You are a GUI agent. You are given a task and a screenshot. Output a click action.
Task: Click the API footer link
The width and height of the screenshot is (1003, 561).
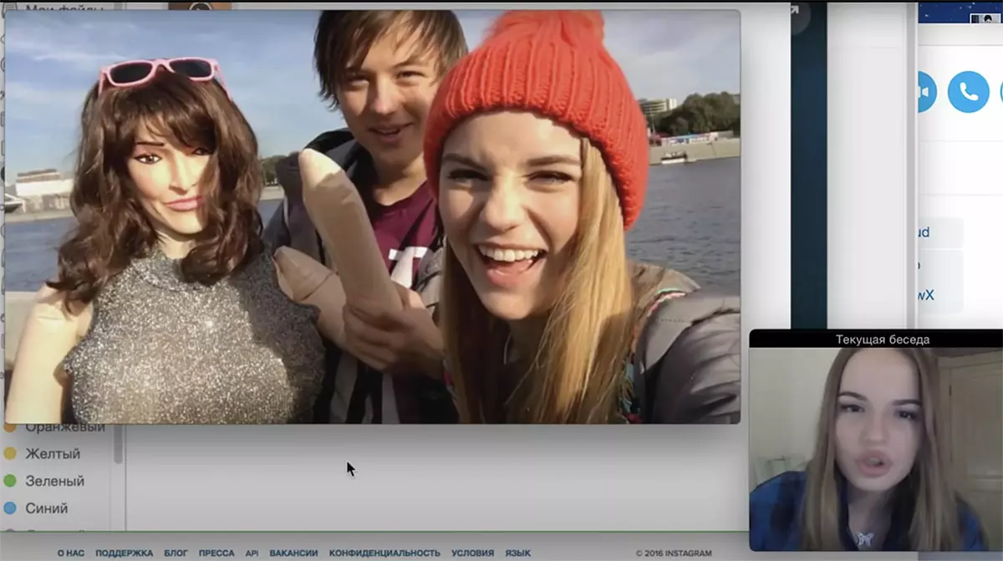pyautogui.click(x=252, y=553)
